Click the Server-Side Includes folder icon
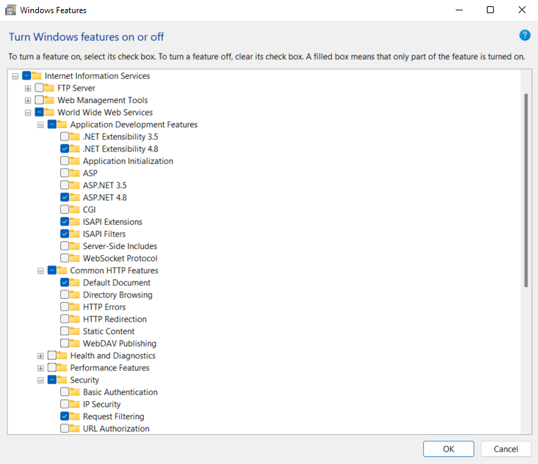 (75, 246)
